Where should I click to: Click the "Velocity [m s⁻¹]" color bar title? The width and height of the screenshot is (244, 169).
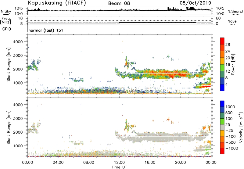(x=241, y=127)
